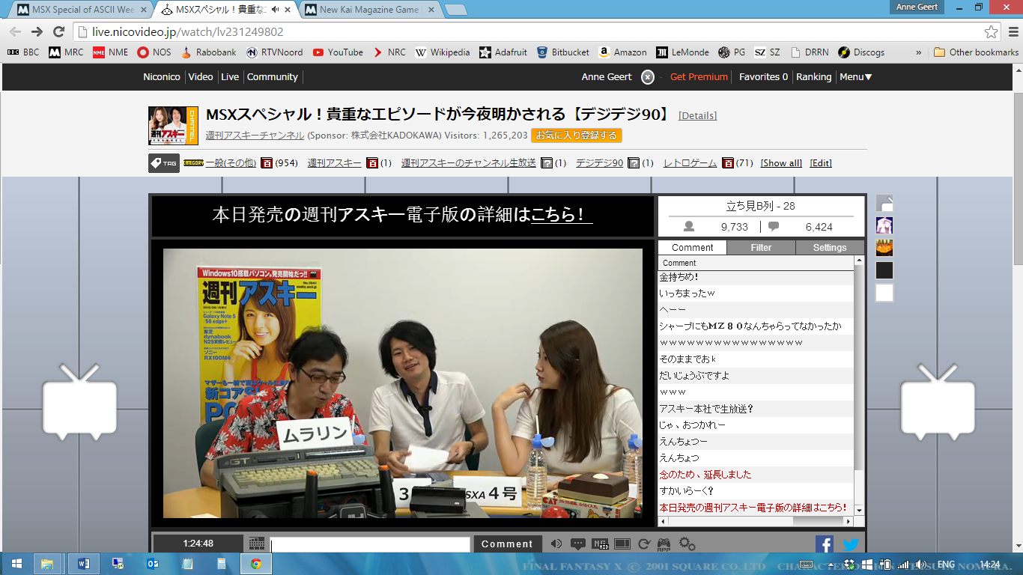The height and width of the screenshot is (575, 1023).
Task: Open dictionary icon next to レトロゲーム tag
Action: point(728,163)
